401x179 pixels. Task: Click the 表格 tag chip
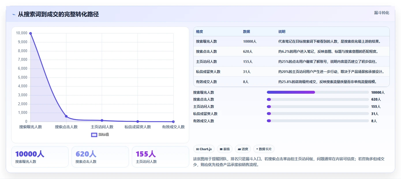pos(225,149)
